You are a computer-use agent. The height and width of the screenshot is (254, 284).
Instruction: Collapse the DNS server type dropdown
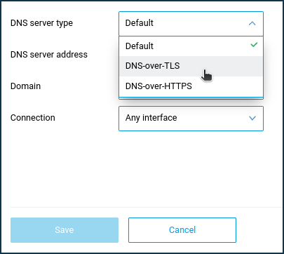[x=191, y=24]
